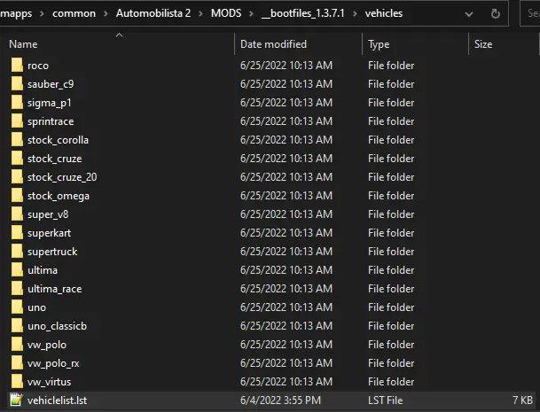540x412 pixels.
Task: Sort by Name column header
Action: click(x=23, y=44)
